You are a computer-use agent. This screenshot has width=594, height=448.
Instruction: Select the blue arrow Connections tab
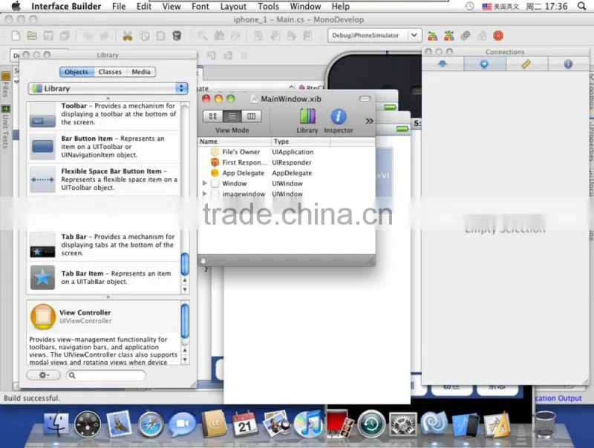click(x=485, y=64)
